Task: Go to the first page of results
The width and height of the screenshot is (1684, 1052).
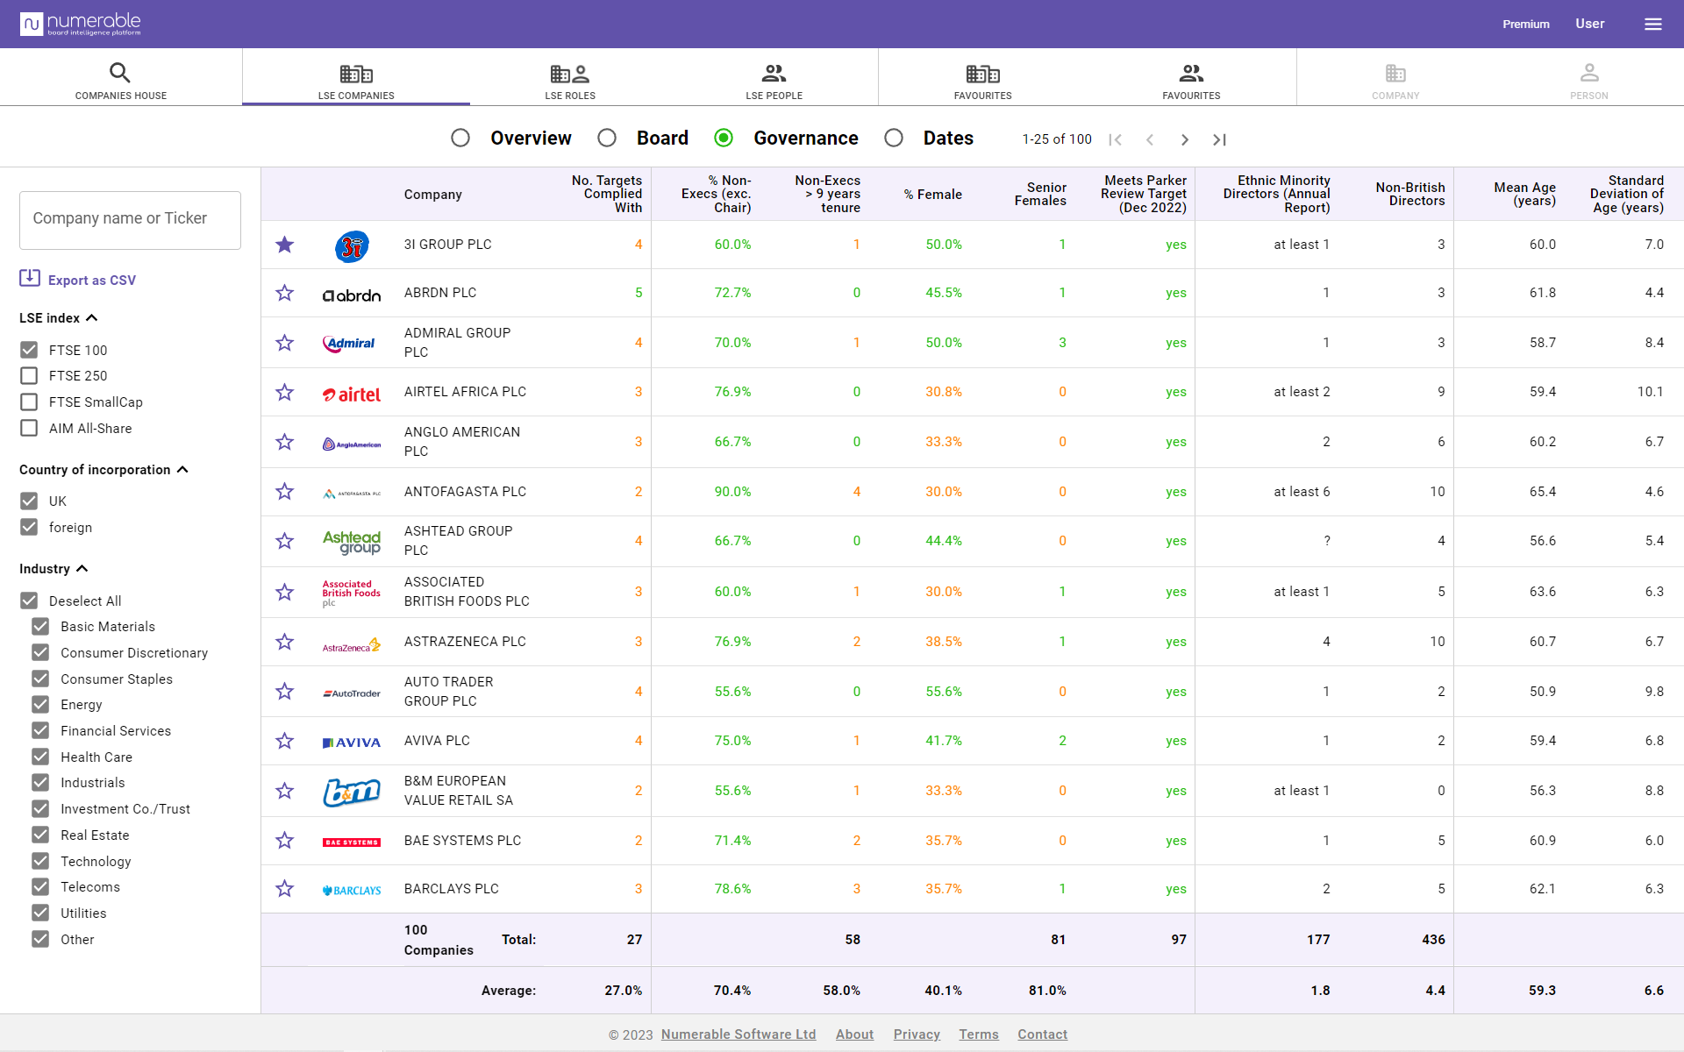Action: 1115,139
